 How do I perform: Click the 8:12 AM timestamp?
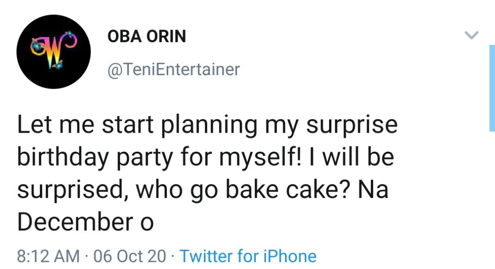(x=47, y=256)
